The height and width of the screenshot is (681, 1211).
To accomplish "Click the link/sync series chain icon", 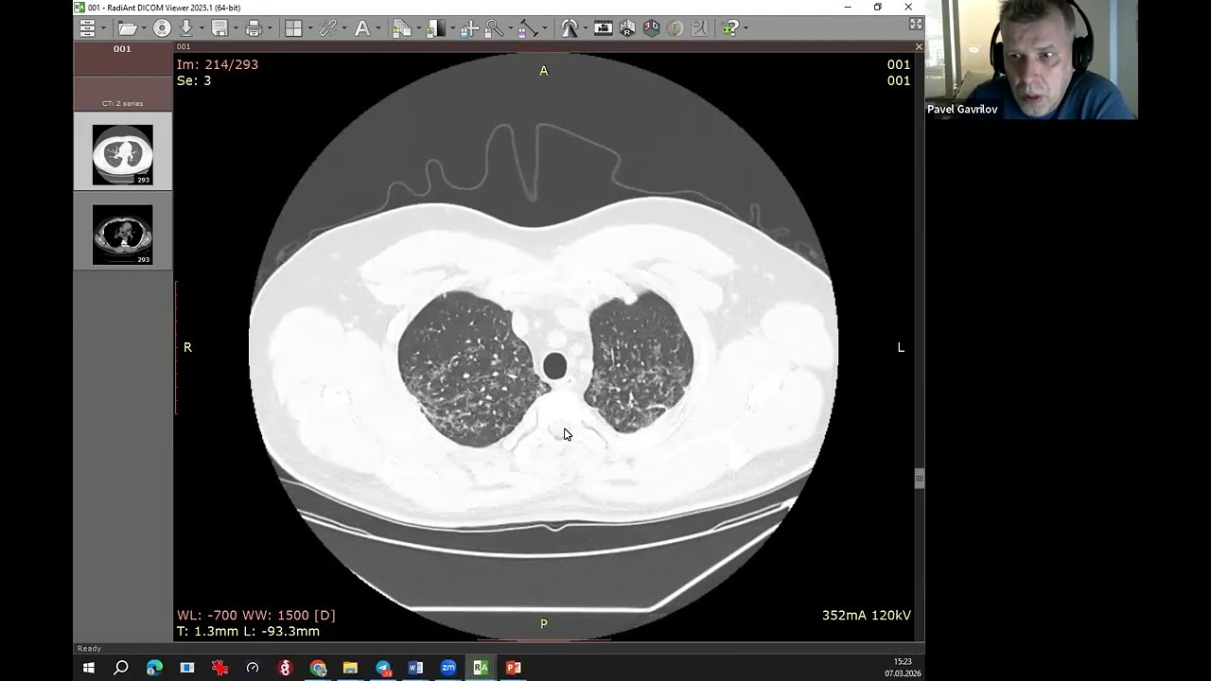I will [328, 28].
